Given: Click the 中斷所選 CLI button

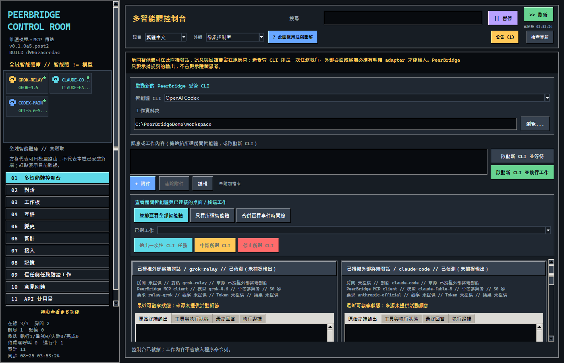Looking at the screenshot, I should pos(215,245).
